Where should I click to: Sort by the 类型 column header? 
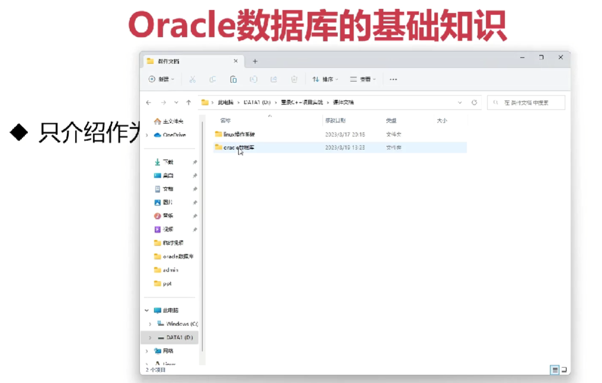[391, 121]
